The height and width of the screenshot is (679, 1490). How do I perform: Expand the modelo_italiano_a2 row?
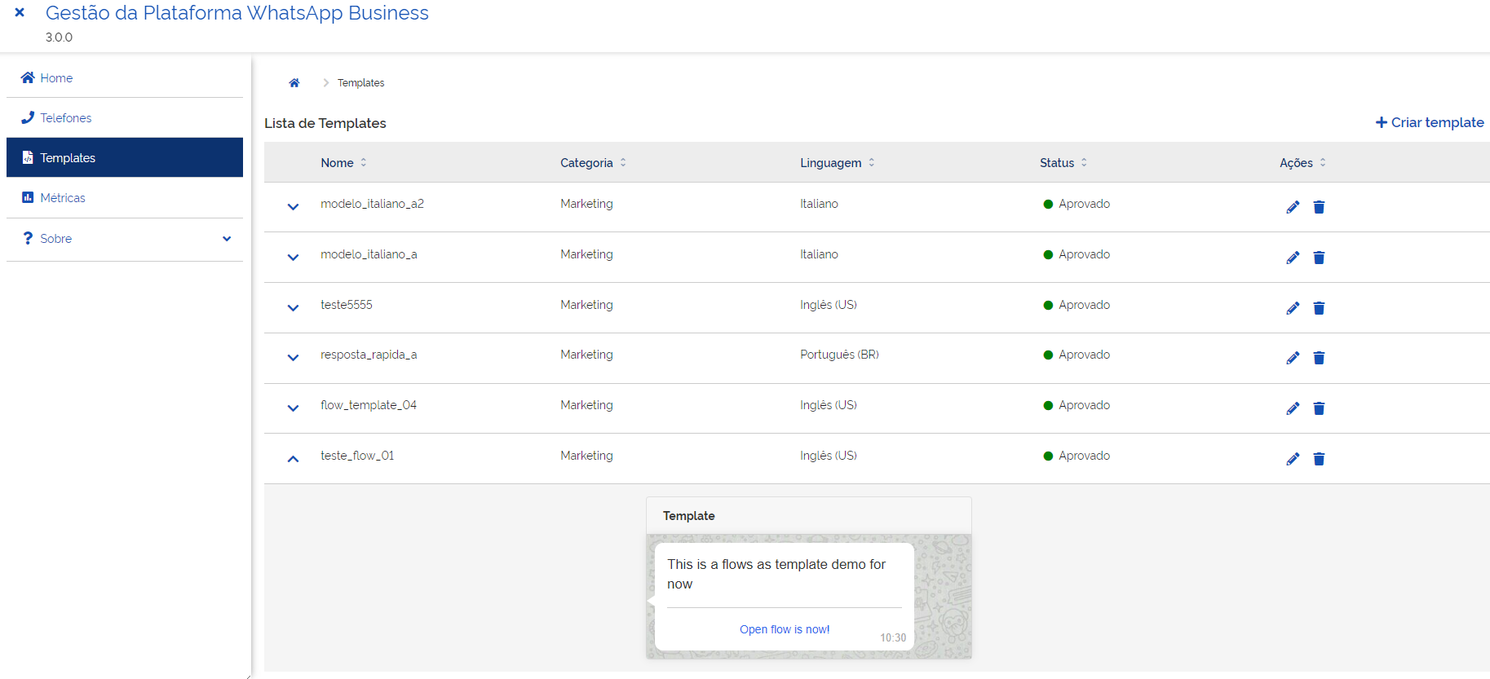[x=293, y=207]
